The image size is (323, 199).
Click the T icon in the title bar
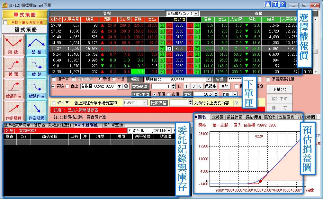[275, 4]
